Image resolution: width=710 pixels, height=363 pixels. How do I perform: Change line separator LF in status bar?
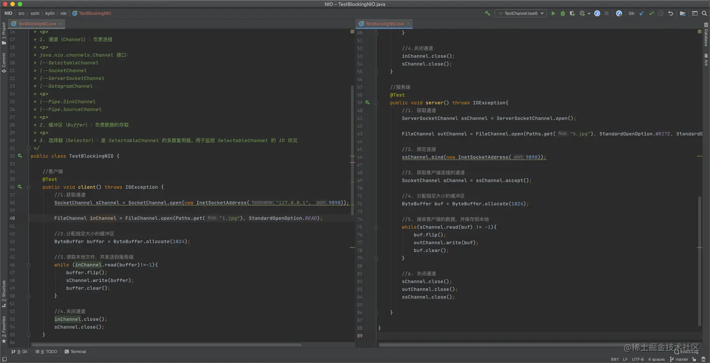(625, 359)
